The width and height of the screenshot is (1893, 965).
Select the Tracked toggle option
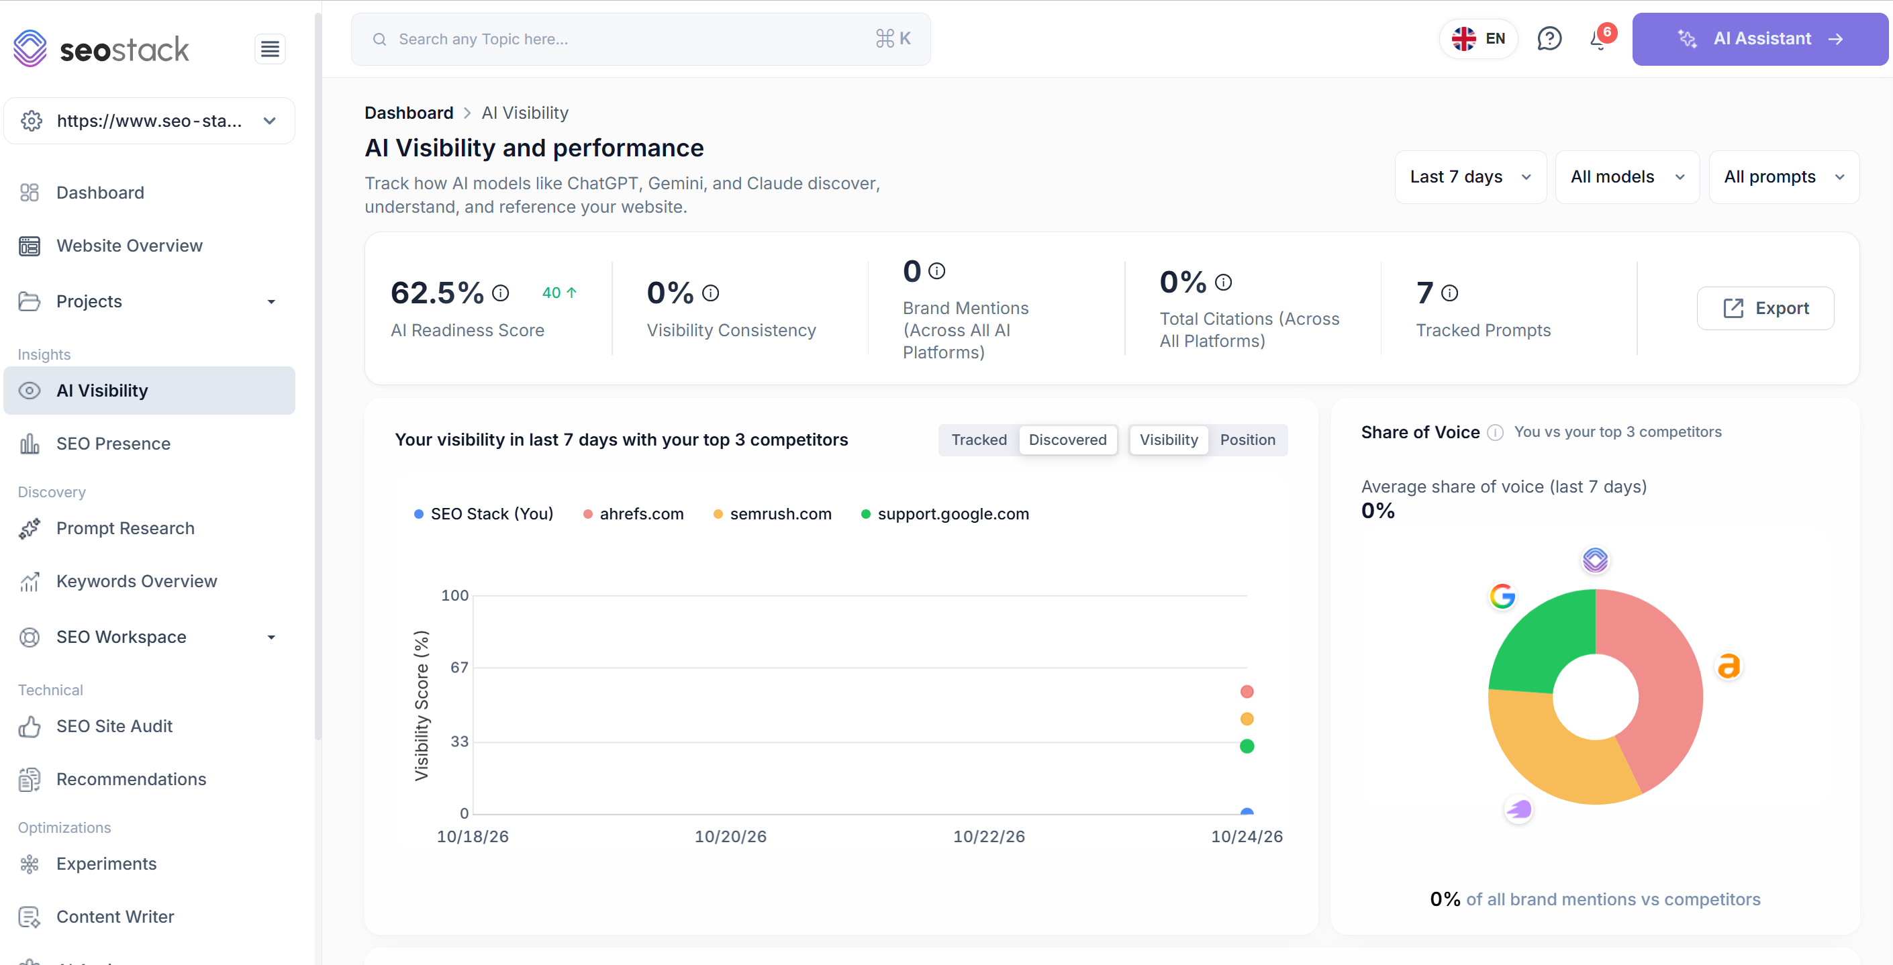979,440
